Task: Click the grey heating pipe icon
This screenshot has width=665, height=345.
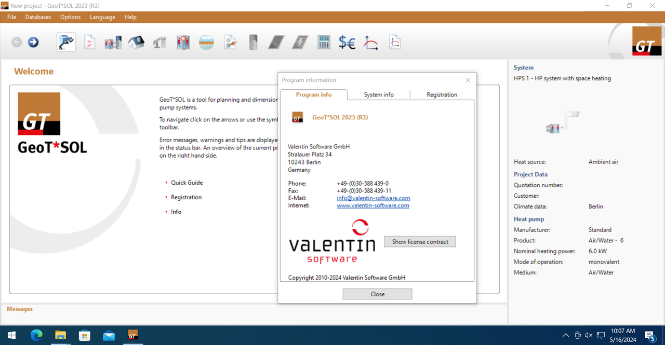Action: tap(159, 43)
